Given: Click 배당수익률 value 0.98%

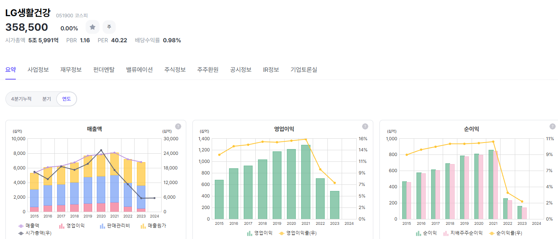Looking at the screenshot, I should click(172, 40).
